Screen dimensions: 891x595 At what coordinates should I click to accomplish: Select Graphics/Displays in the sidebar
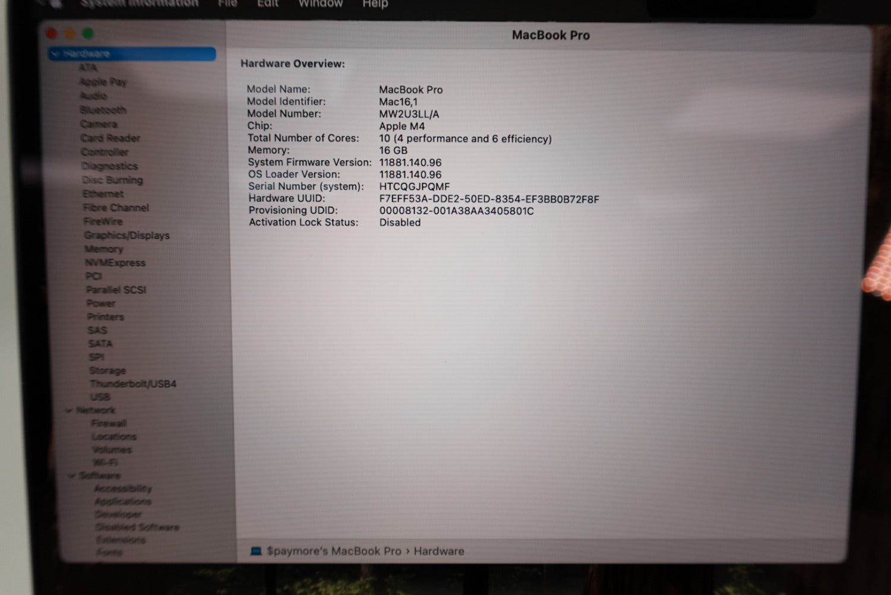(x=127, y=235)
